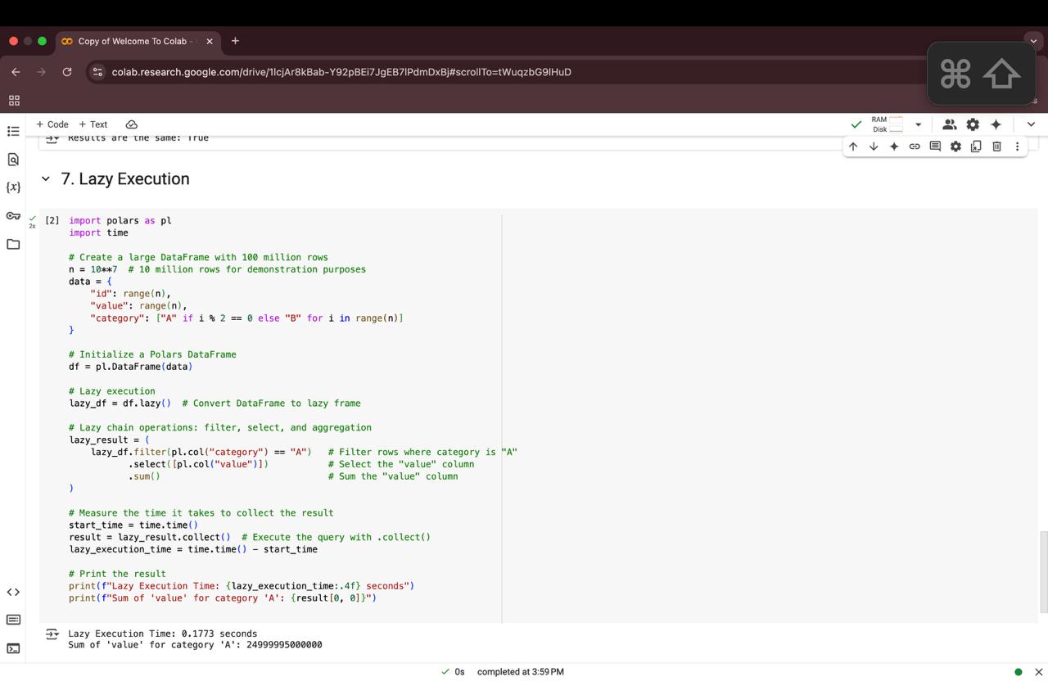The image size is (1048, 681).
Task: Dismiss the bottom status bar
Action: (1038, 672)
